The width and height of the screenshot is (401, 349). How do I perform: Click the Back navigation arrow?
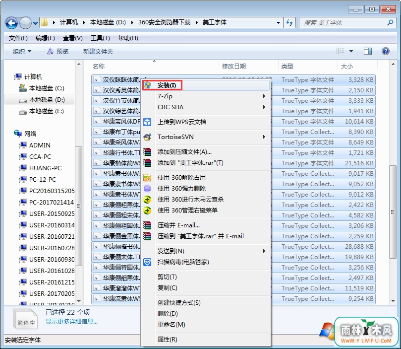click(x=11, y=23)
